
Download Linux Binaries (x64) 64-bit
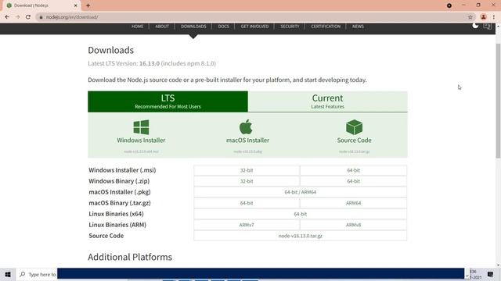point(300,214)
